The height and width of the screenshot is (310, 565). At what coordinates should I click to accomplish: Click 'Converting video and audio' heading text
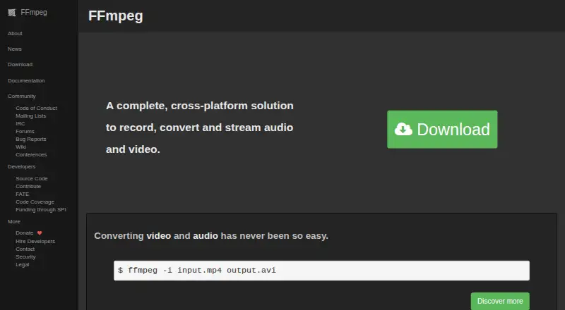(211, 236)
